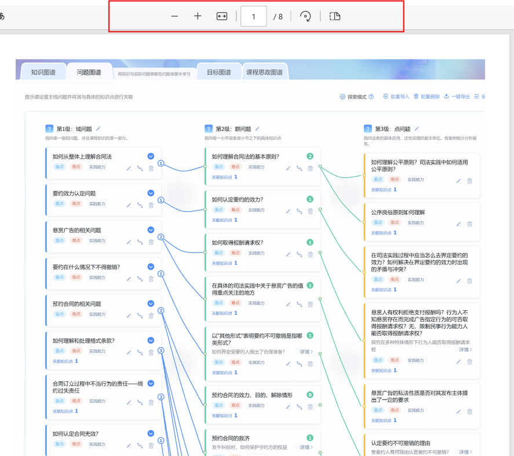Delete the 预约合同的相关问题 card
Viewport: 514px width, 456px height.
pos(151,315)
